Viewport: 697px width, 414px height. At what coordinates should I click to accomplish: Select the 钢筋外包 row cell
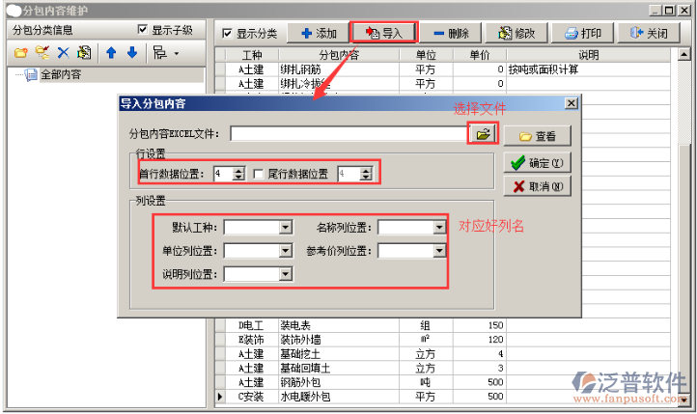[339, 382]
